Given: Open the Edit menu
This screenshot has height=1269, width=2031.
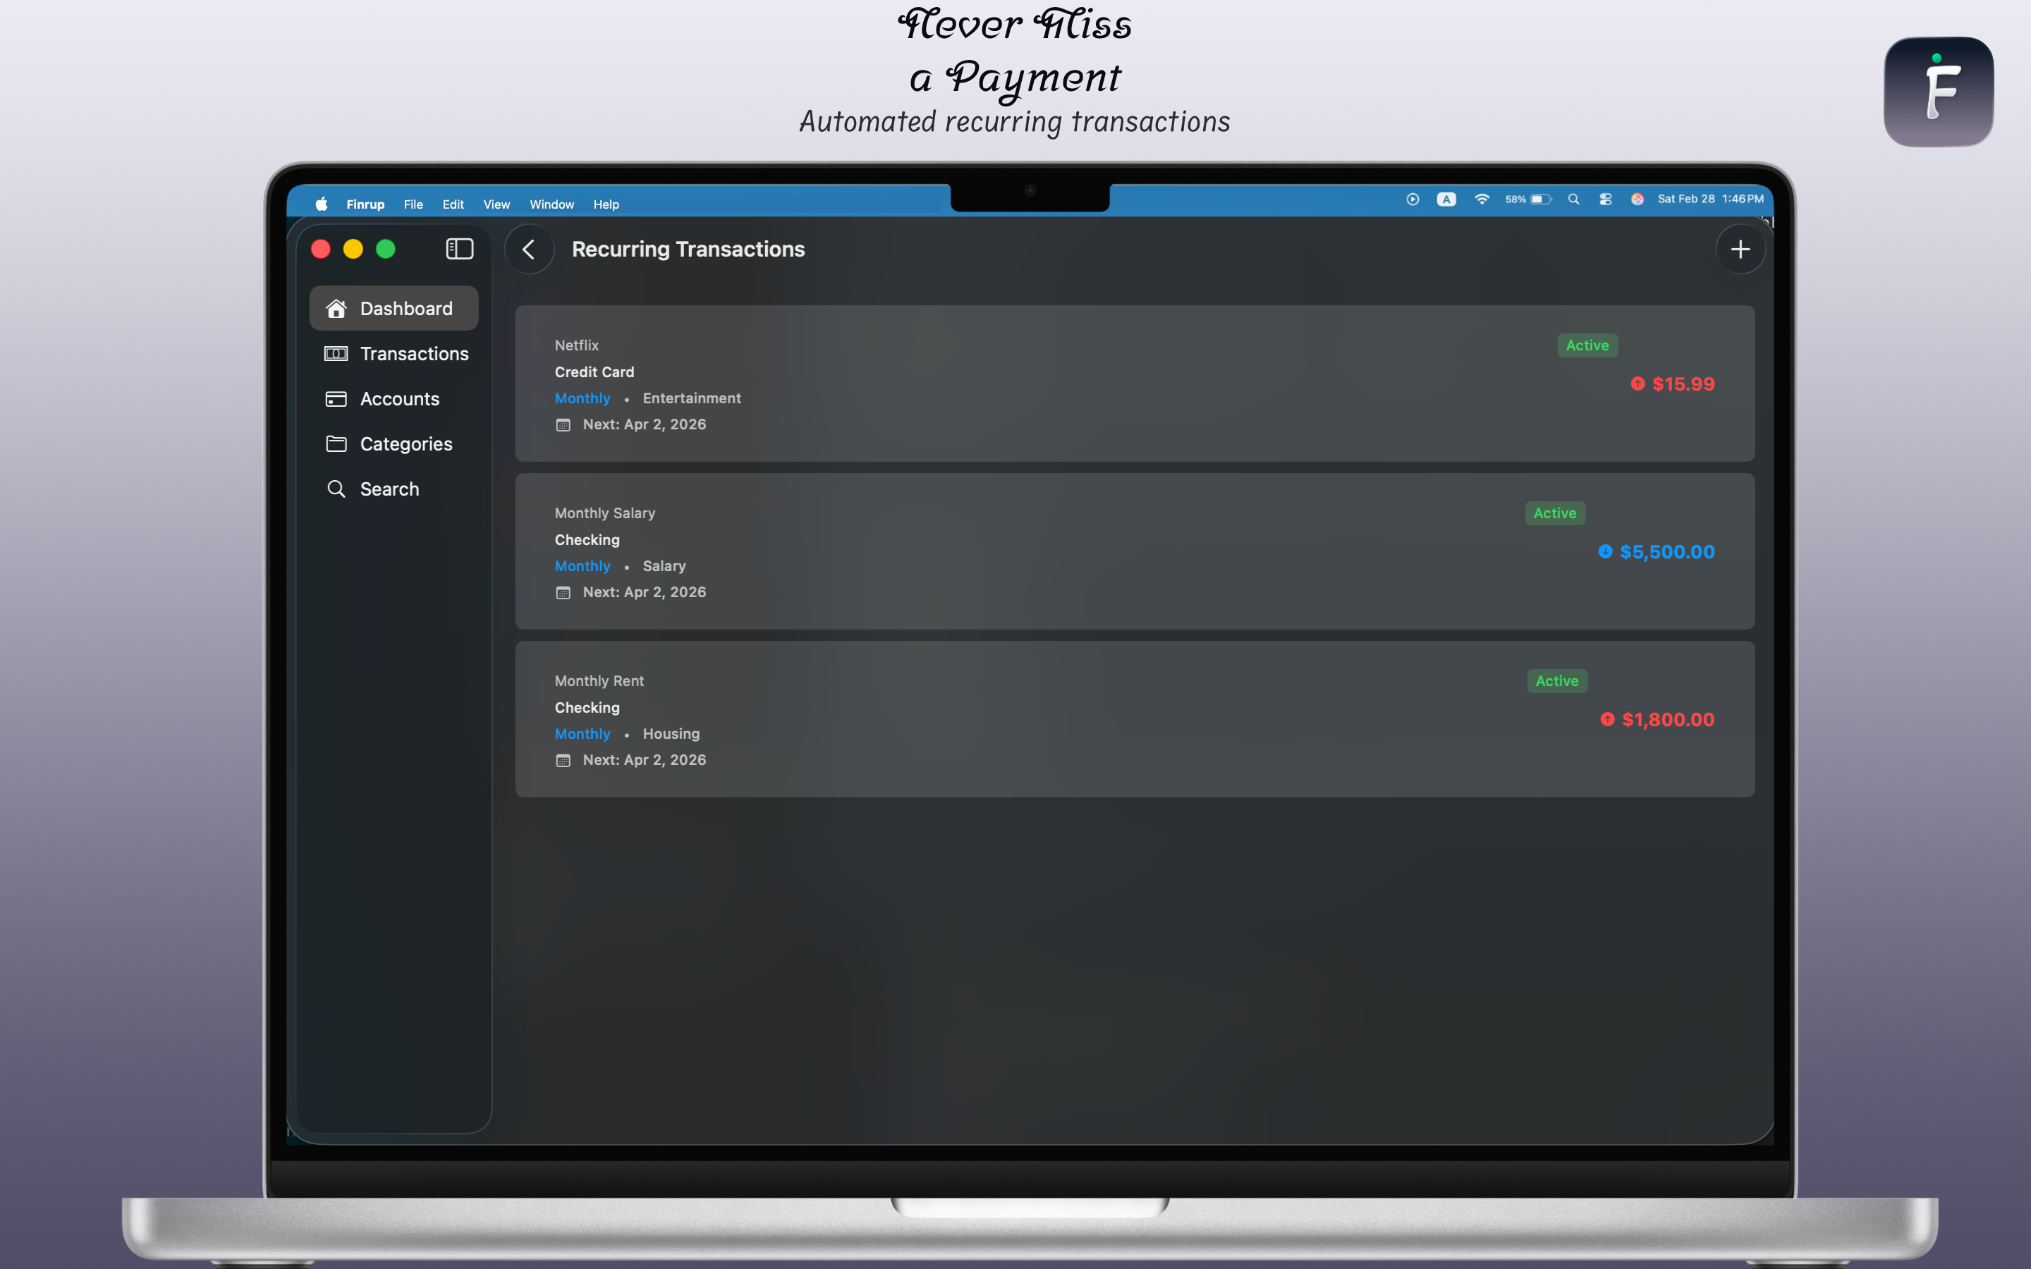Looking at the screenshot, I should [453, 204].
